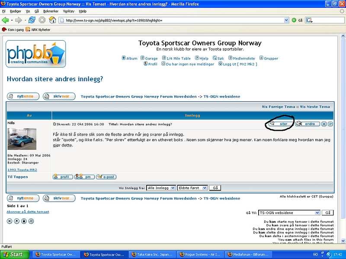Click the Firefox reload page icon

pos(32,20)
